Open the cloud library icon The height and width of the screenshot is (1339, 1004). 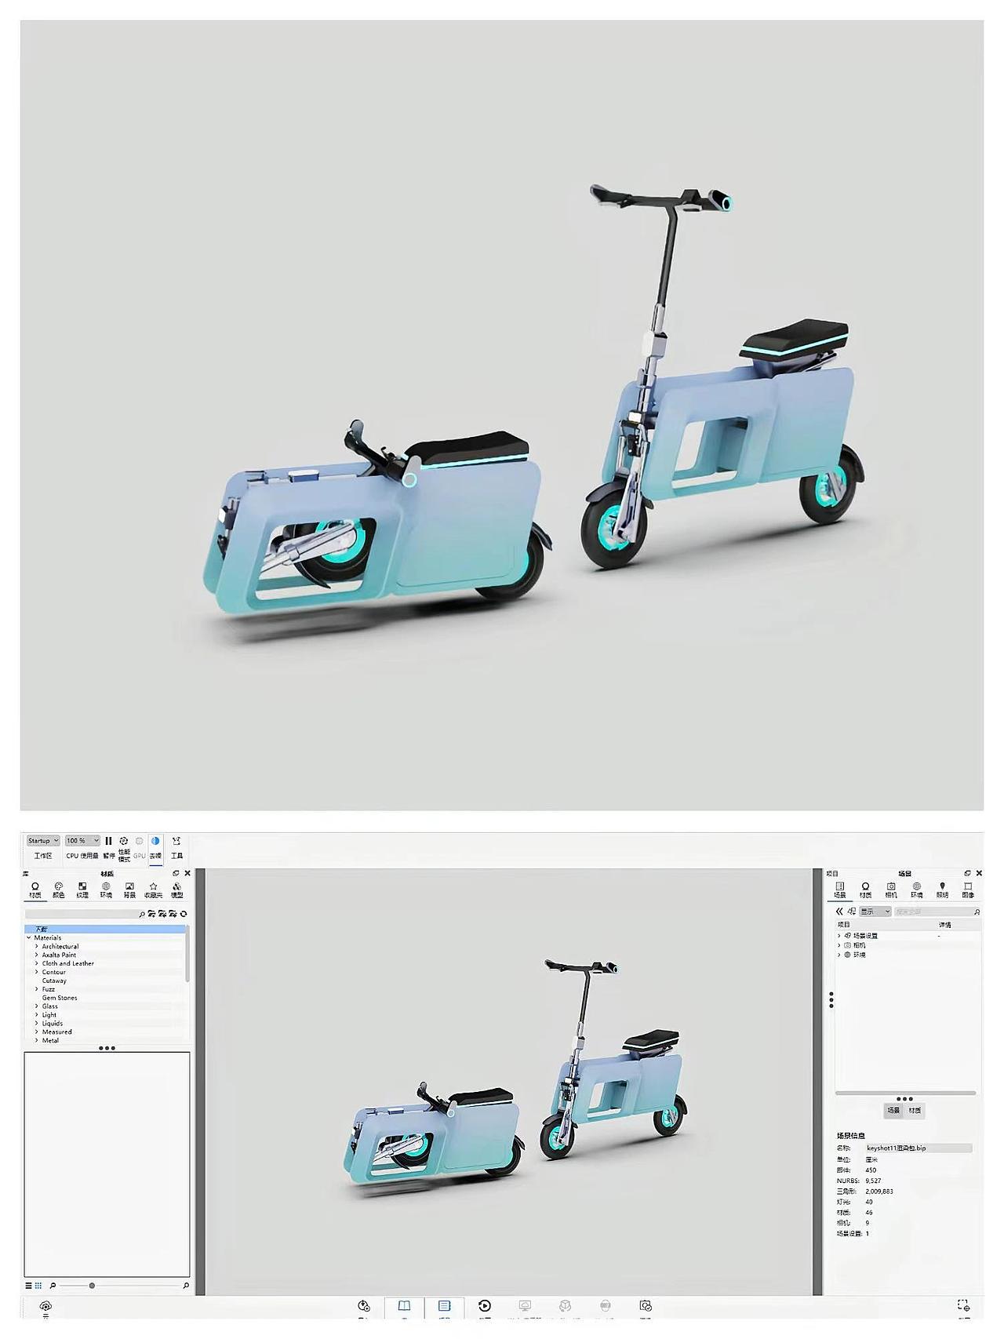click(x=45, y=1306)
